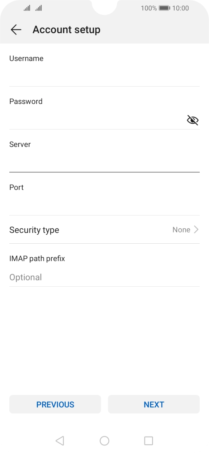Tap the home circle button
This screenshot has height=453, width=209.
104,441
